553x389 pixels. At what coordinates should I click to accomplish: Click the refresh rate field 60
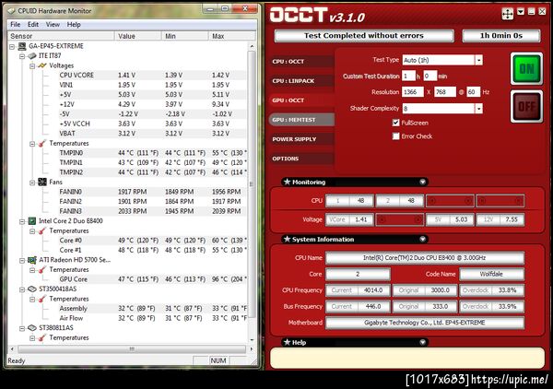(474, 92)
